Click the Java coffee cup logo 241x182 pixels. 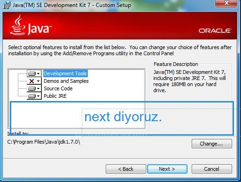[x=18, y=25]
